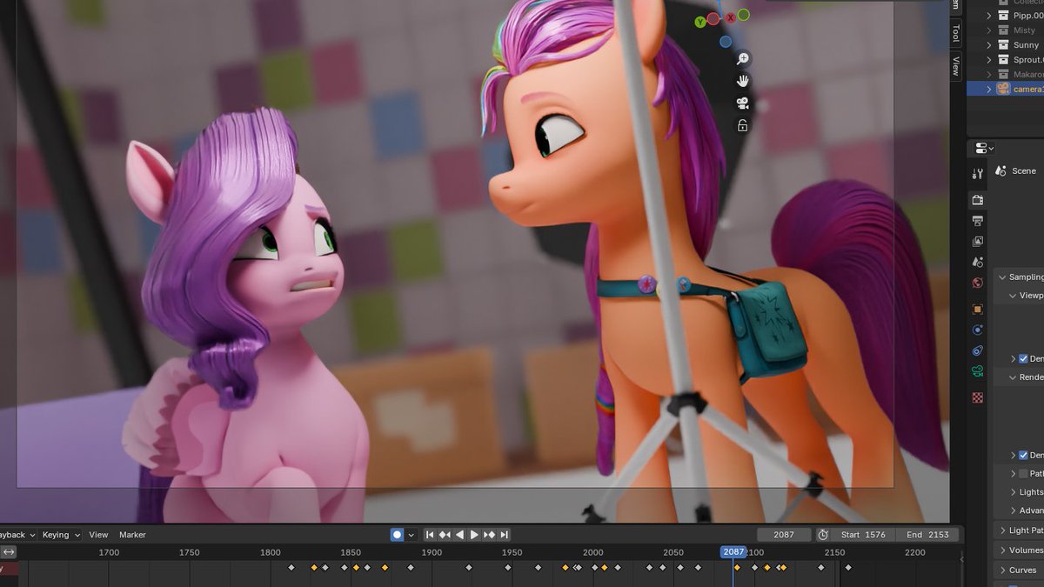Switch to the Tool sidebar tab
Screen dimensions: 1044x587
tap(955, 33)
